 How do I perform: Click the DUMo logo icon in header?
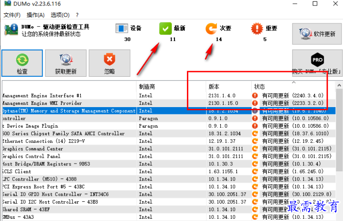[11, 29]
